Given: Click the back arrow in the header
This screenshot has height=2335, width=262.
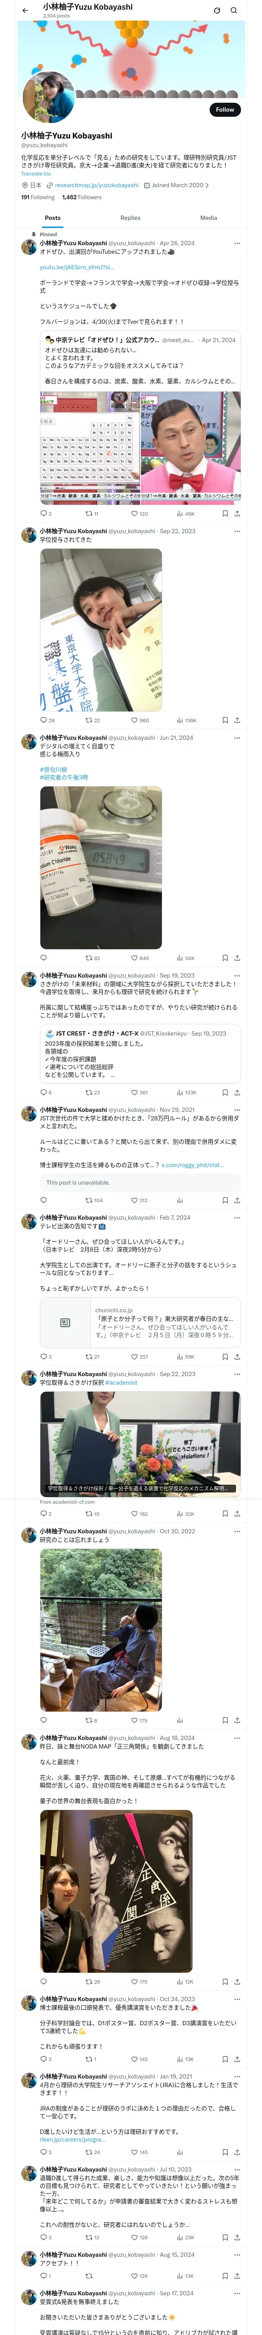Looking at the screenshot, I should coord(25,11).
